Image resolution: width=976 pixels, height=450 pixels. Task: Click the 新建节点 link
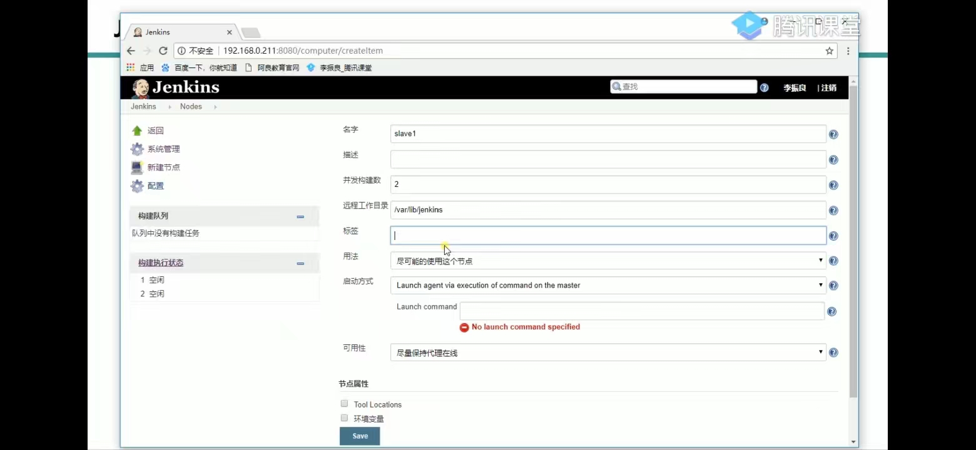click(x=164, y=167)
